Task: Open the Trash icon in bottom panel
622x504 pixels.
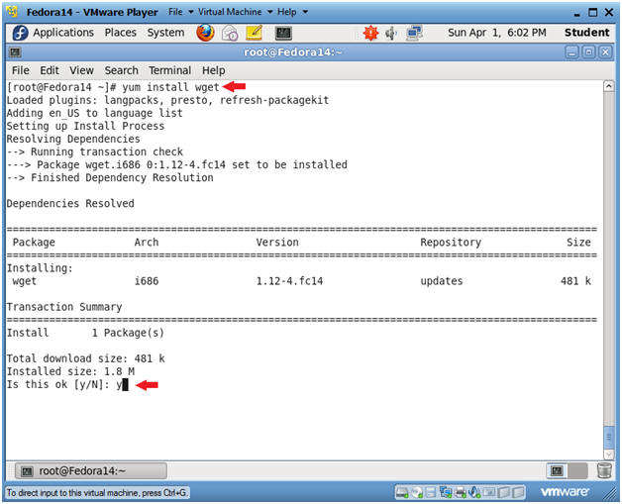Action: [604, 470]
